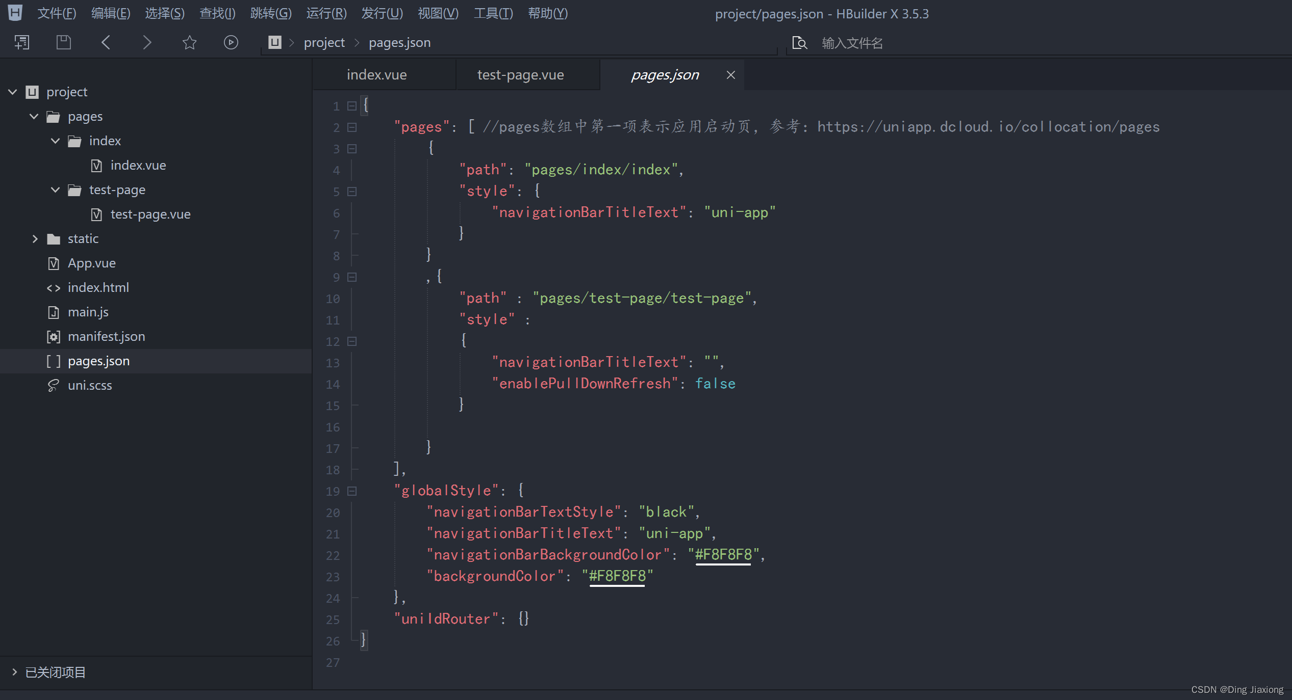Click the pages.json brackets icon

click(x=54, y=361)
